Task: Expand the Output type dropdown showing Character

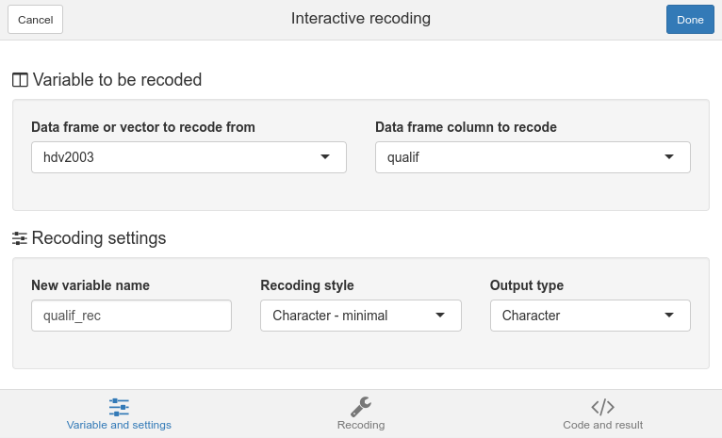Action: 590,316
